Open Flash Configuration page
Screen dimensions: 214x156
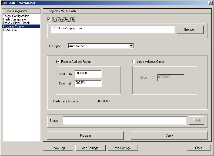[x=15, y=19]
